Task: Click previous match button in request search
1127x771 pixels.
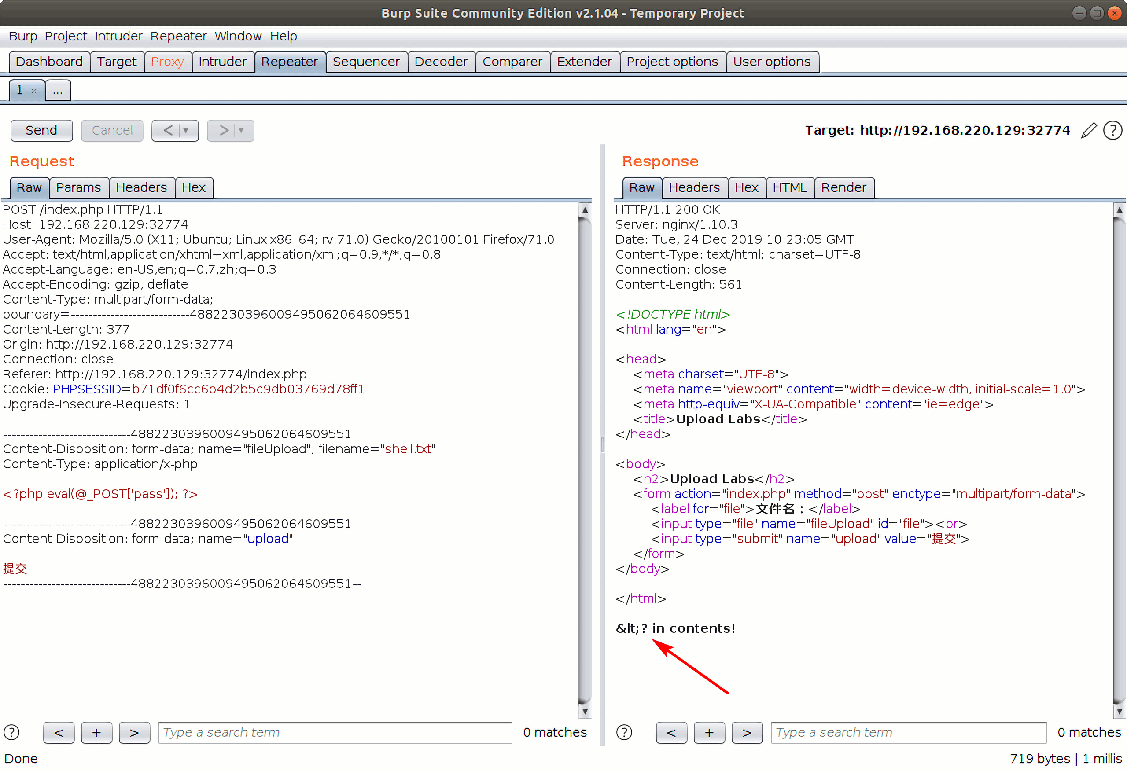Action: tap(59, 733)
